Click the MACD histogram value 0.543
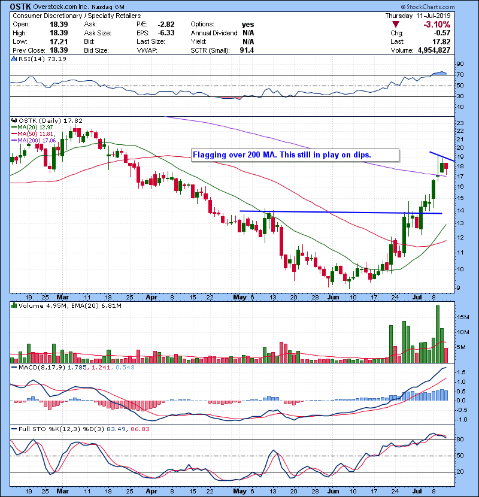 tap(125, 368)
